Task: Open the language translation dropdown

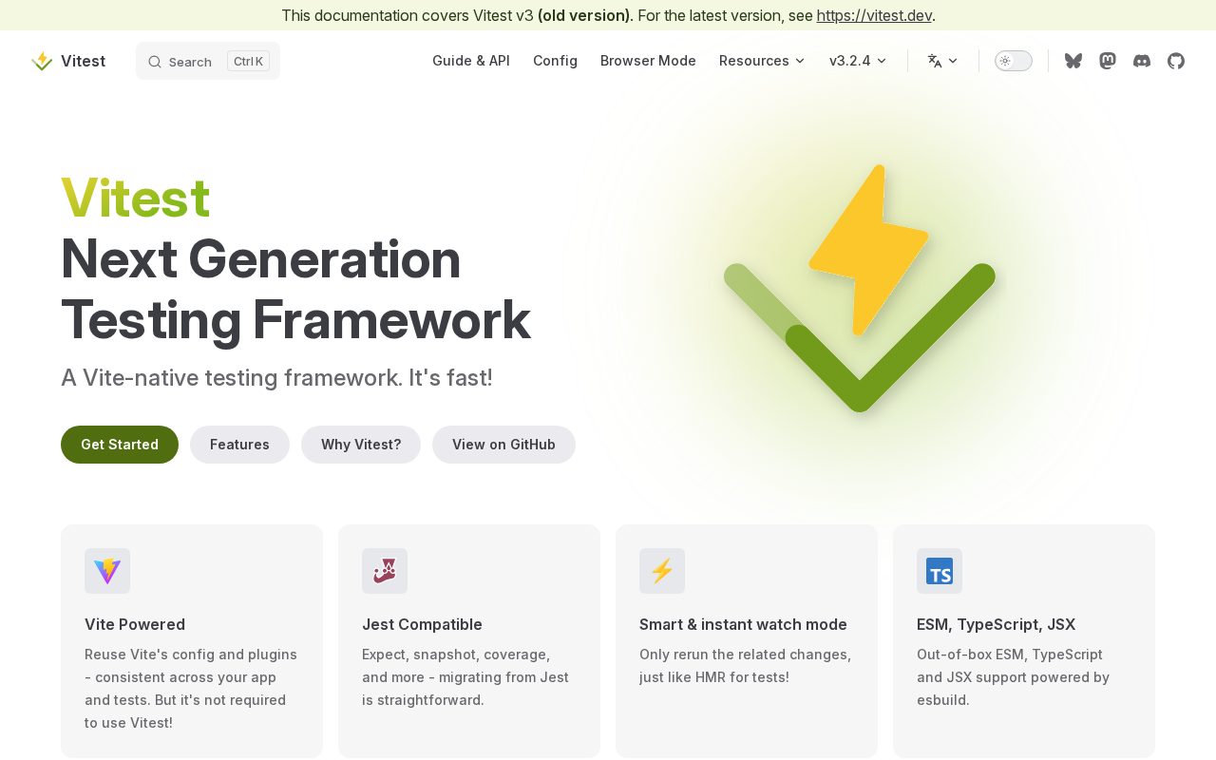Action: coord(943,61)
